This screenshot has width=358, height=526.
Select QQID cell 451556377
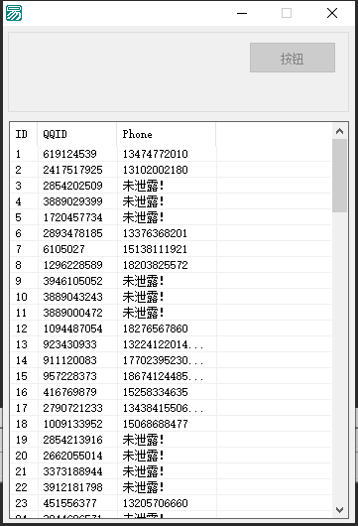(x=69, y=503)
